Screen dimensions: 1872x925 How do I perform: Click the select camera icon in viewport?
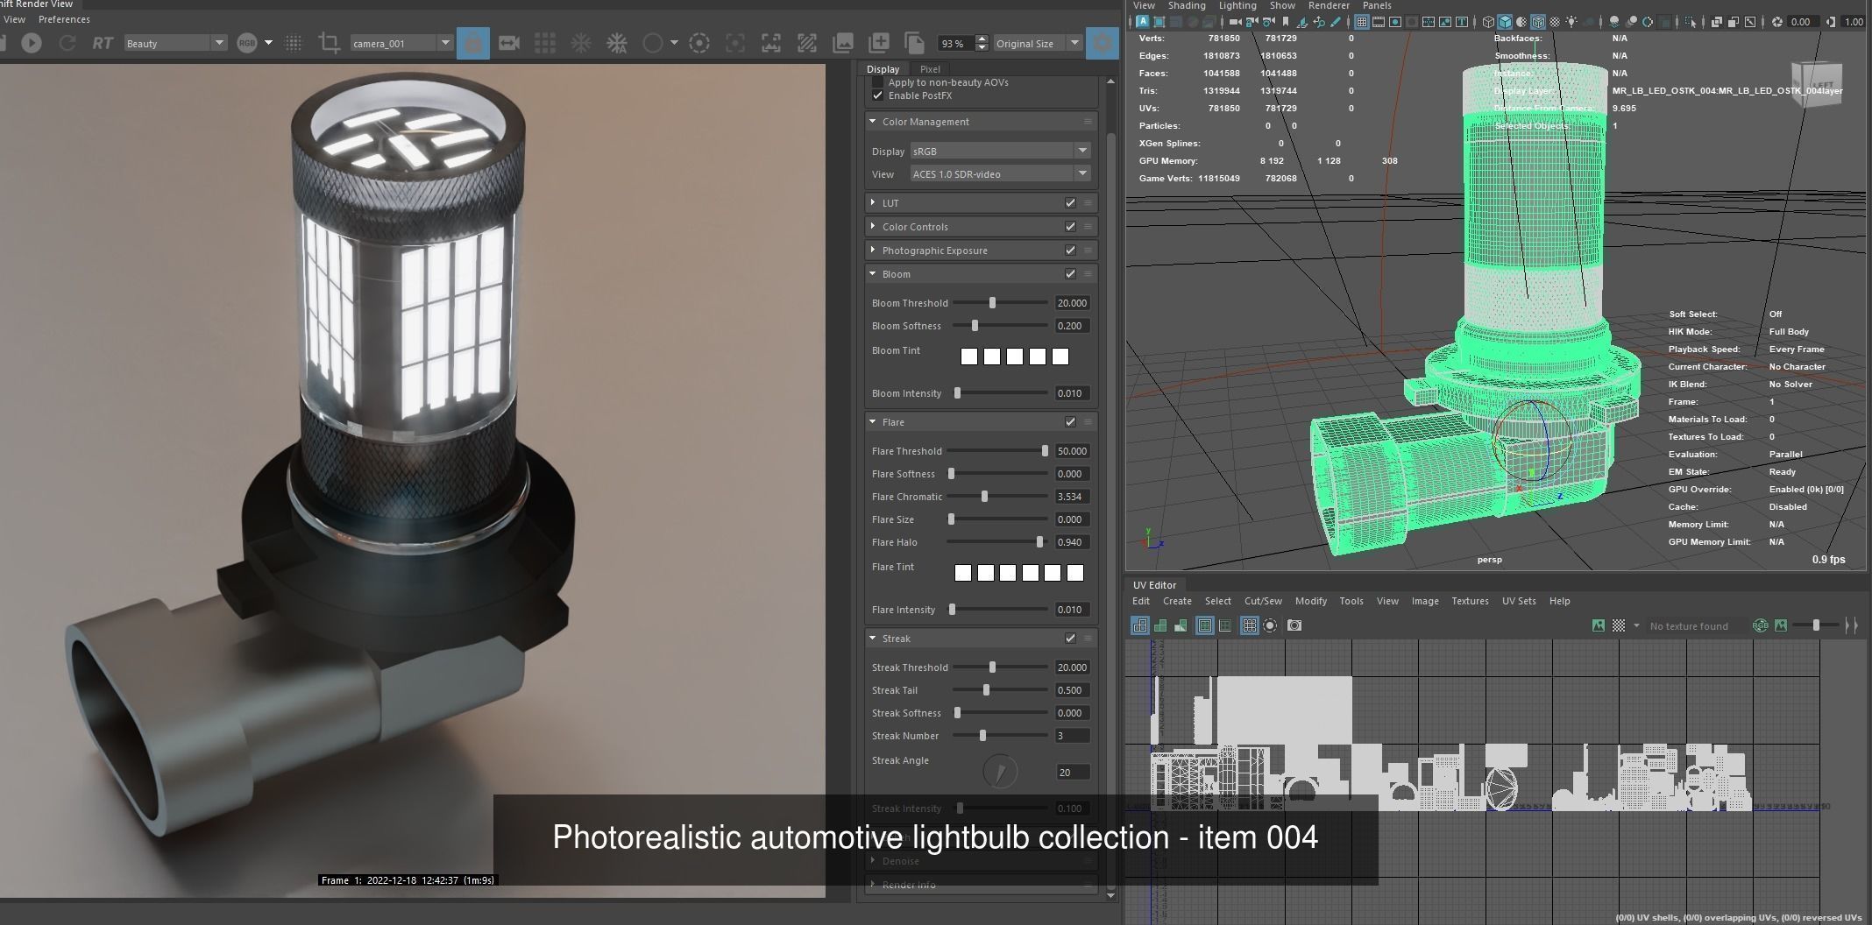[1236, 22]
